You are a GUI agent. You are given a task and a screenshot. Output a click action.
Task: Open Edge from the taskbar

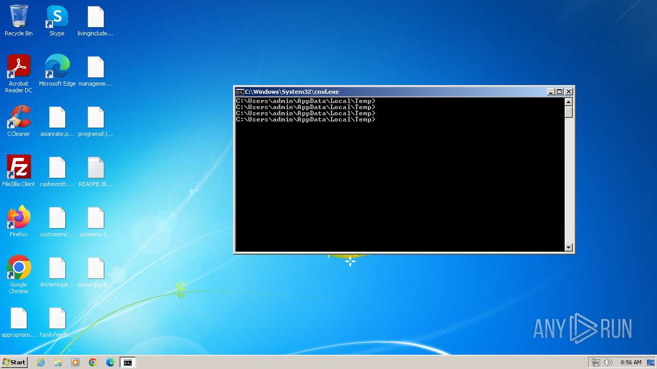pyautogui.click(x=110, y=362)
